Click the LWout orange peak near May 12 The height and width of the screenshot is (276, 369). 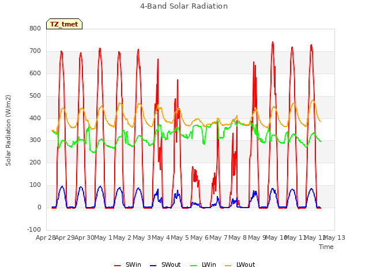point(313,100)
